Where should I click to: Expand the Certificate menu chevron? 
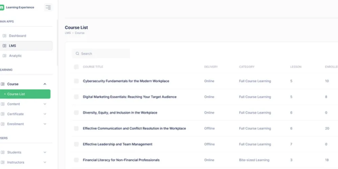click(x=45, y=114)
